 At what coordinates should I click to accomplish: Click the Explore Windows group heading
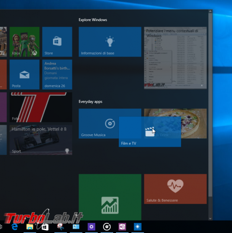(93, 20)
